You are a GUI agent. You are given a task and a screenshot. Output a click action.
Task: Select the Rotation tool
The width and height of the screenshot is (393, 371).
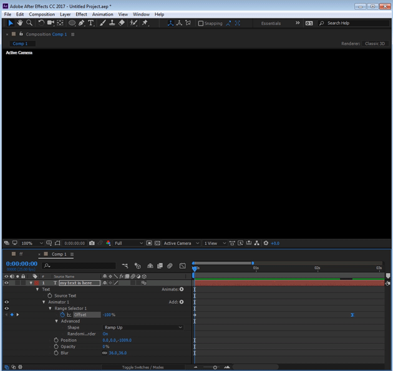pyautogui.click(x=41, y=23)
